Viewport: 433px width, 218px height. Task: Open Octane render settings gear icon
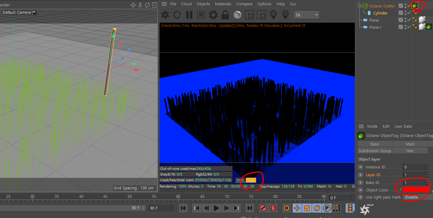point(213,15)
